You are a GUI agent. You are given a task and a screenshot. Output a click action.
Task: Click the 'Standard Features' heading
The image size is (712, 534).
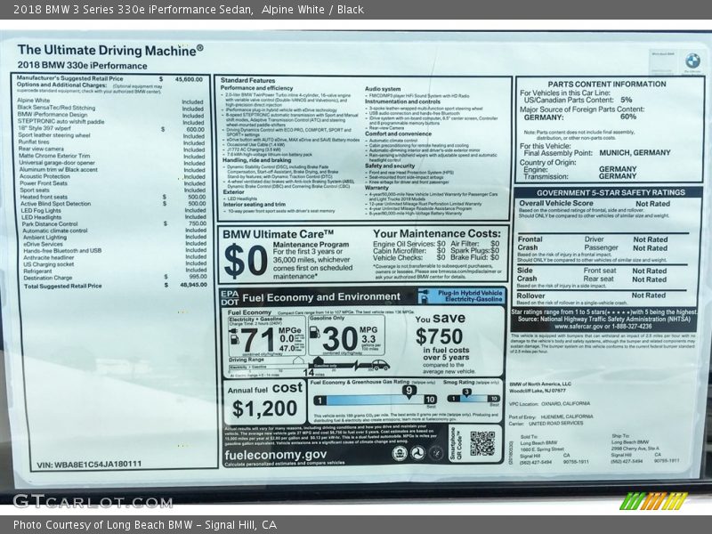pyautogui.click(x=248, y=80)
